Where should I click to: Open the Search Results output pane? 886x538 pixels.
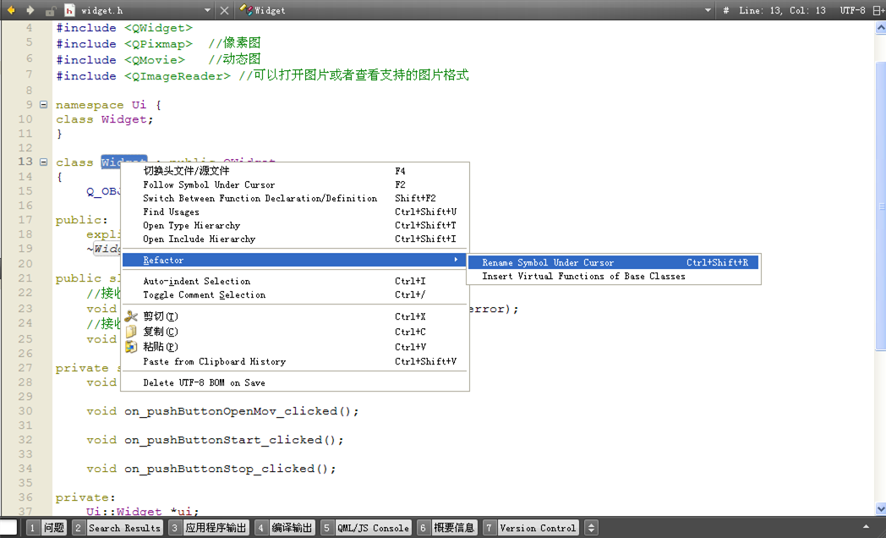pos(125,527)
